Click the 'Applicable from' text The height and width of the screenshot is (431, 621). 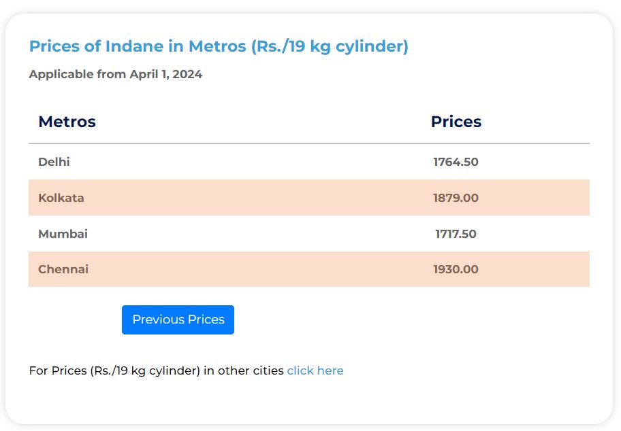coord(78,74)
